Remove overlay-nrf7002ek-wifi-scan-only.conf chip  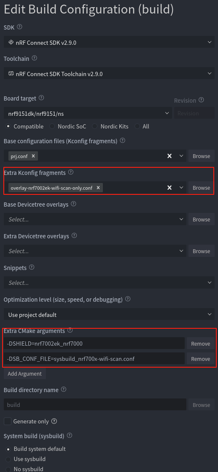click(98, 188)
